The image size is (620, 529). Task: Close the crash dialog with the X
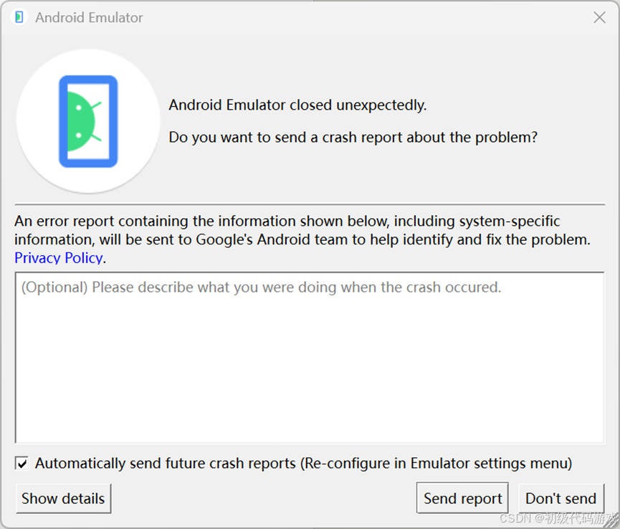tap(600, 17)
